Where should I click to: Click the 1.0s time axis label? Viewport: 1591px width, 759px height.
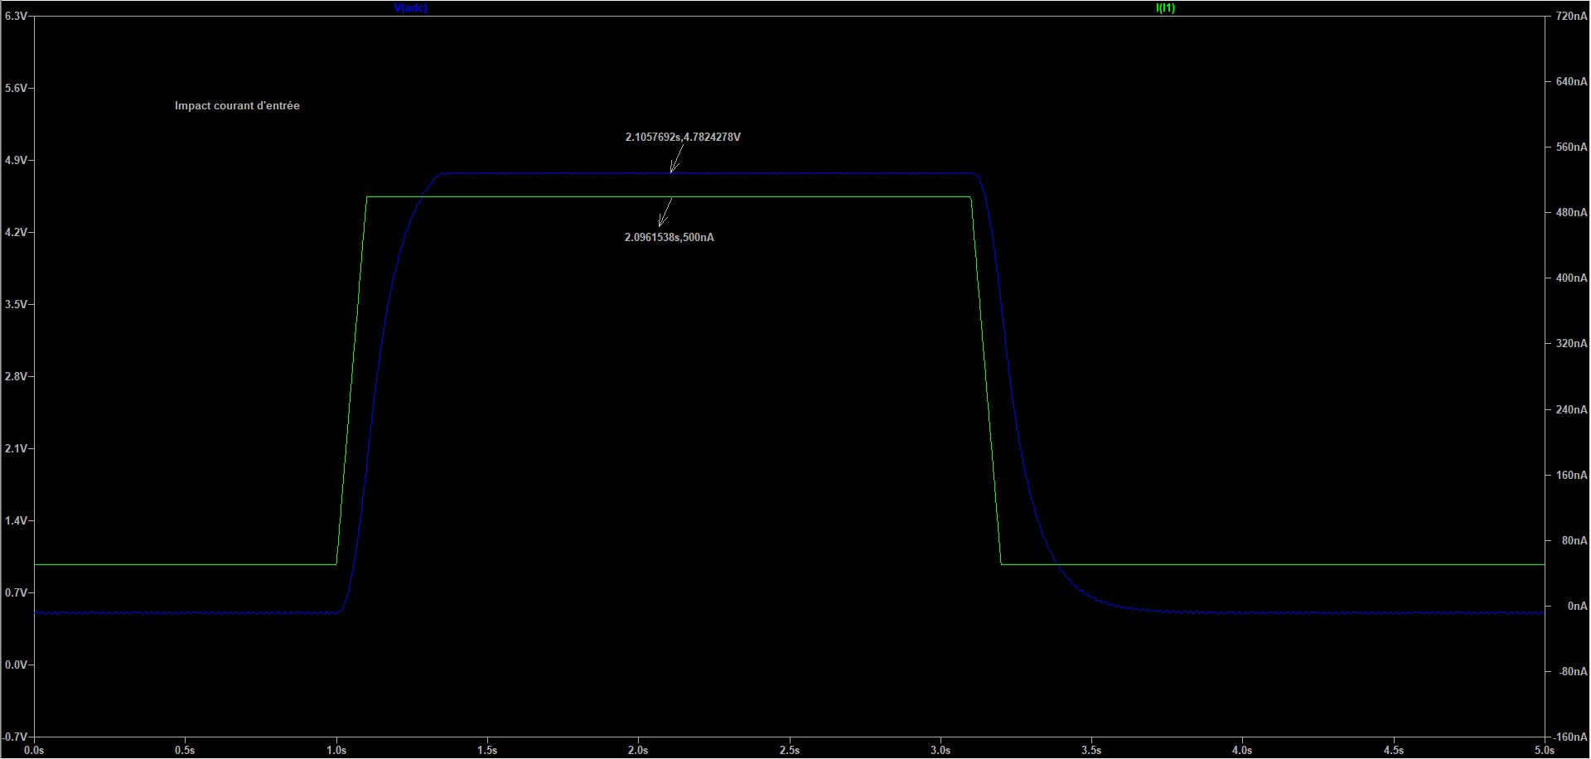tap(336, 751)
